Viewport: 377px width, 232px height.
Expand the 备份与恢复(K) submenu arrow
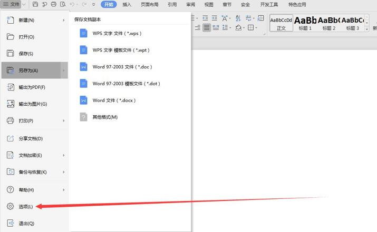point(64,172)
